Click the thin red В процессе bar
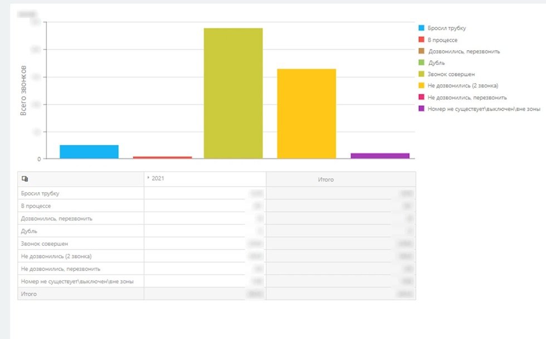The image size is (546, 339). point(162,157)
